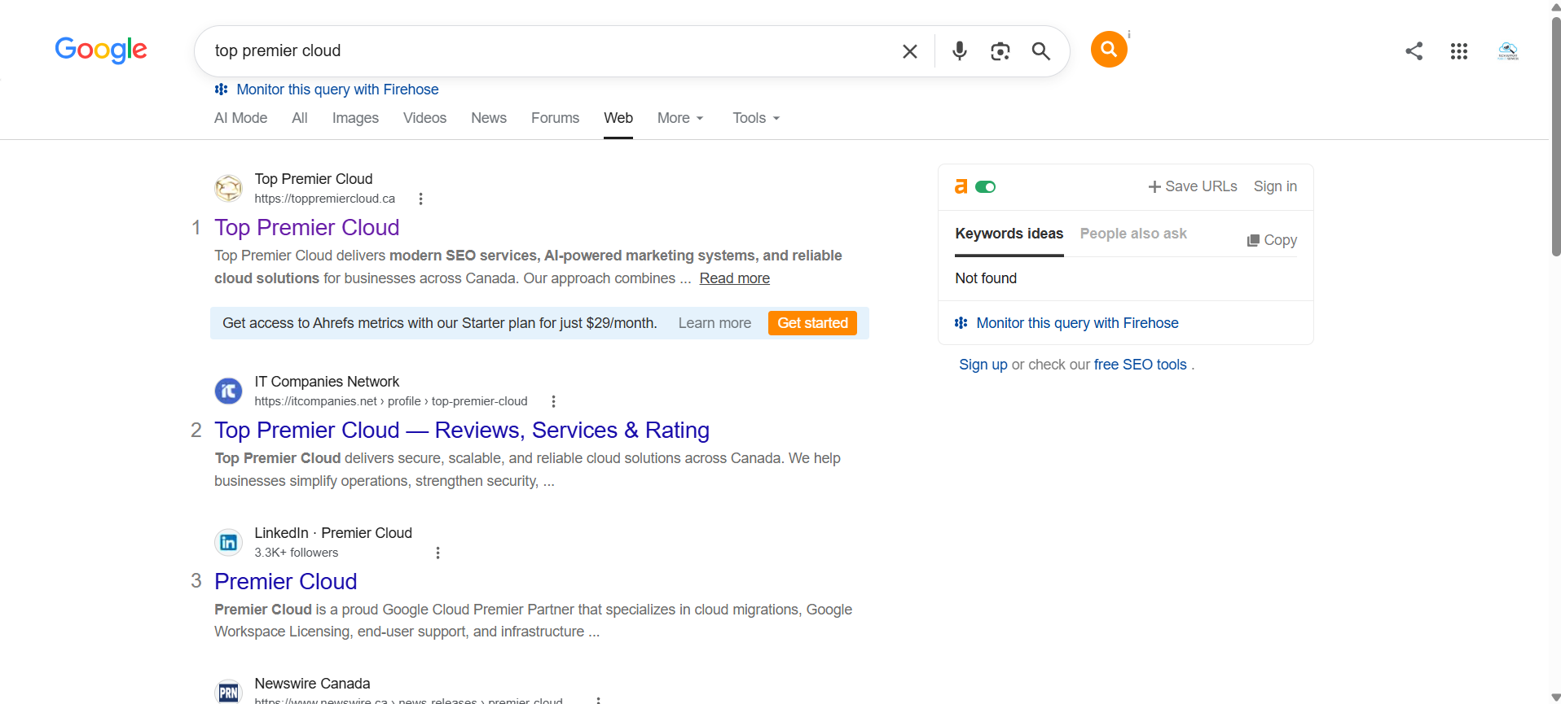The image size is (1561, 704).
Task: Clear the search query with the X icon
Action: pos(910,51)
